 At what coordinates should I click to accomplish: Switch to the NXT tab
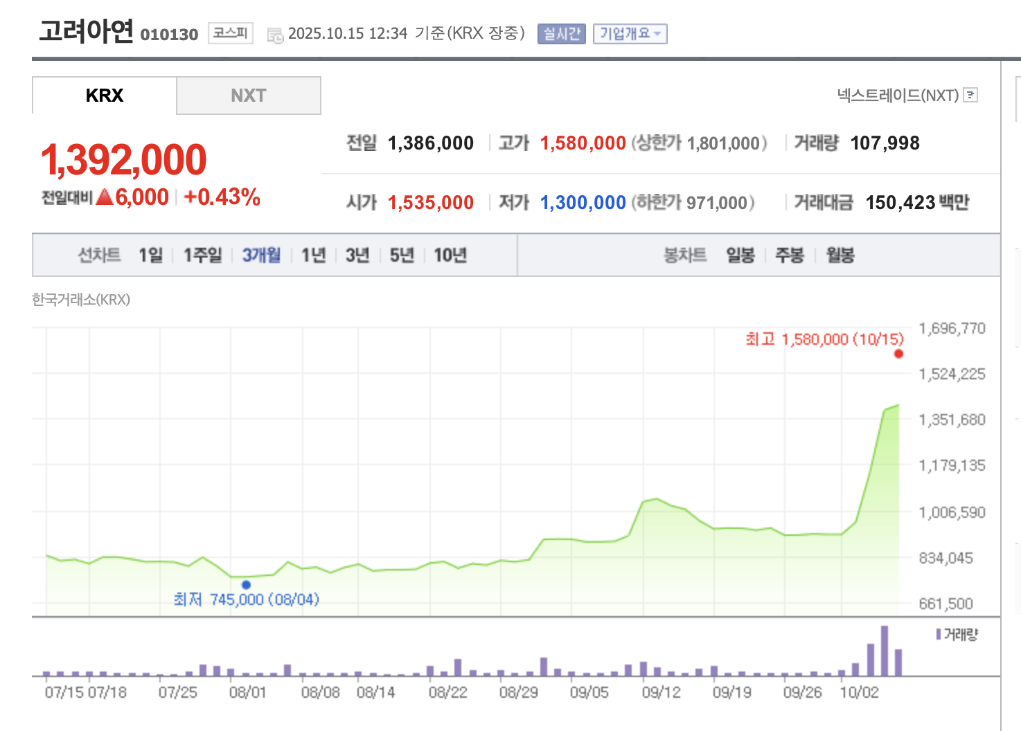pyautogui.click(x=248, y=96)
